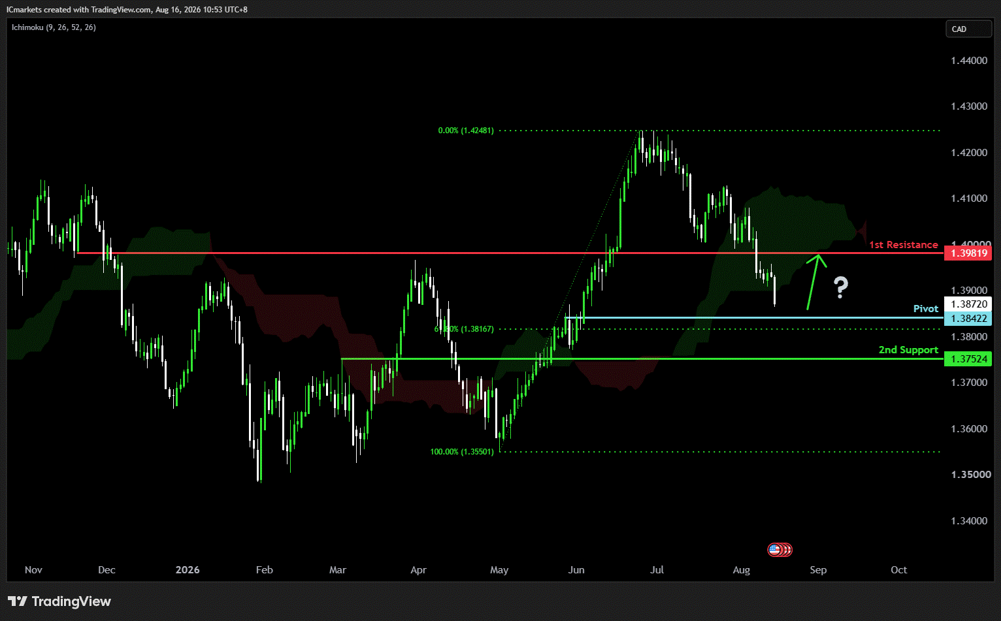Click the US economic event flag icon
Image resolution: width=1001 pixels, height=621 pixels.
(775, 550)
